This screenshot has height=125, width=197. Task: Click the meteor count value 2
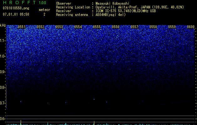click(44, 14)
